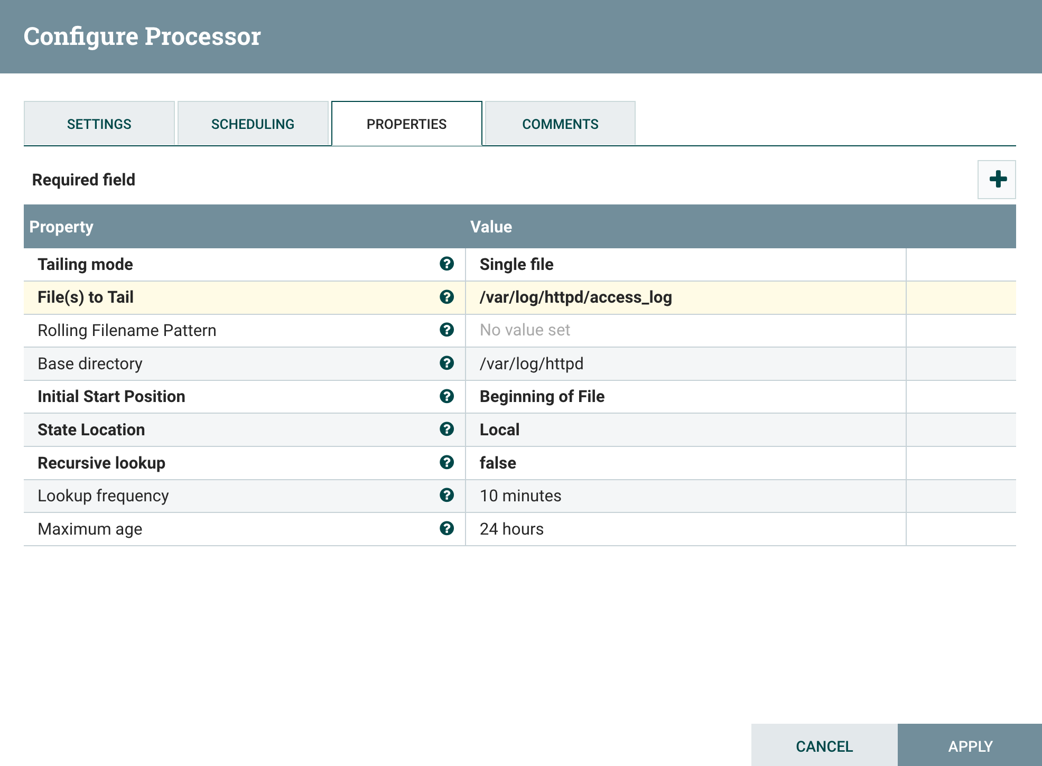Apply the processor configuration
1042x766 pixels.
(970, 745)
